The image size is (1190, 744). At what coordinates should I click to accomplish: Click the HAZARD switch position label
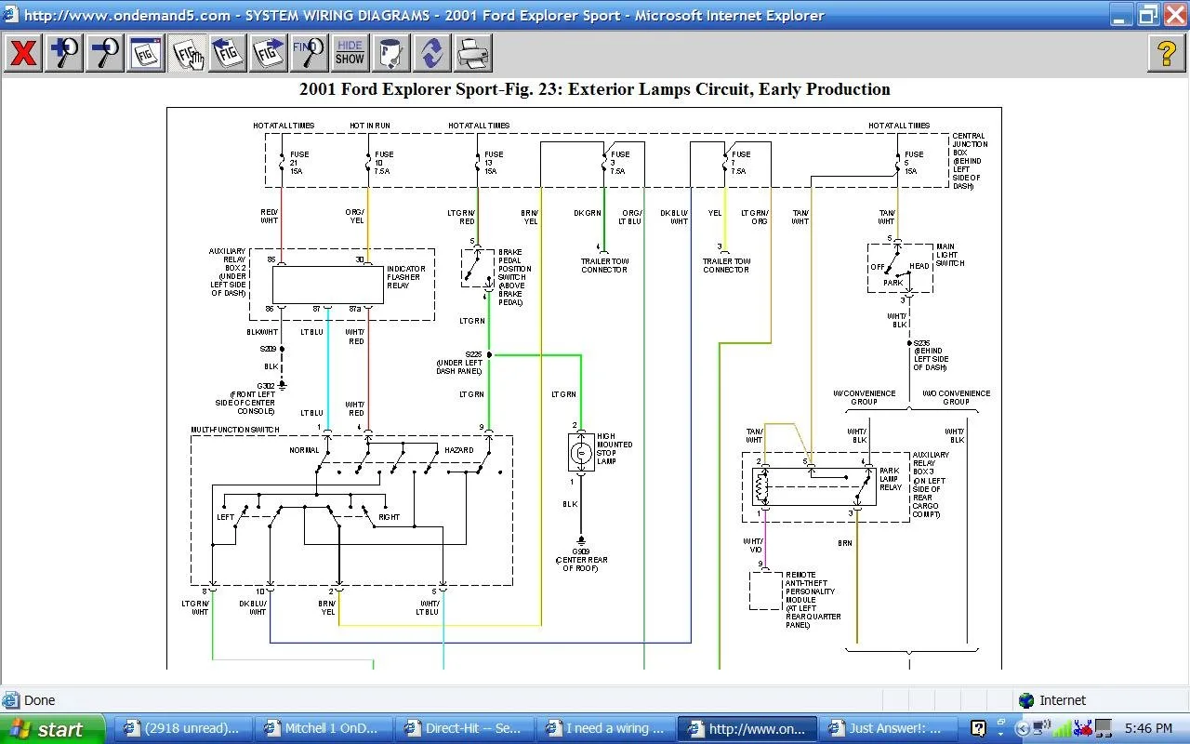click(x=458, y=450)
